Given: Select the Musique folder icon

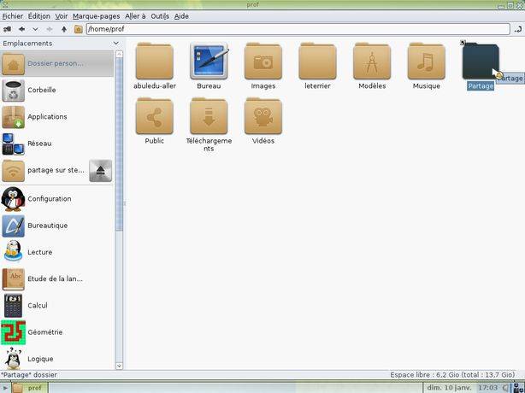Looking at the screenshot, I should coord(426,62).
